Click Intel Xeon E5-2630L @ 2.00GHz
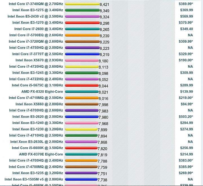This screenshot has width=203, height=186. point(37,142)
